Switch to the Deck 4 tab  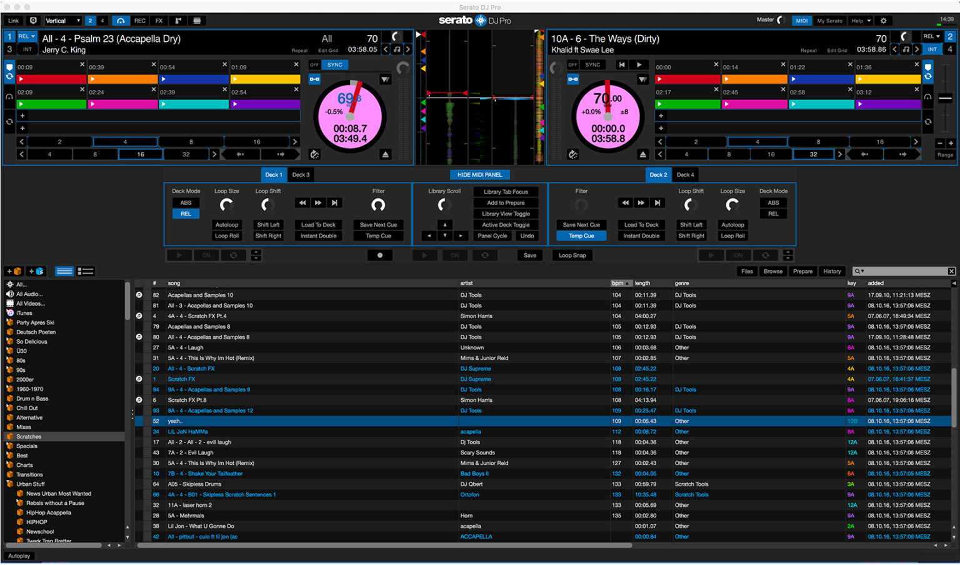coord(685,174)
